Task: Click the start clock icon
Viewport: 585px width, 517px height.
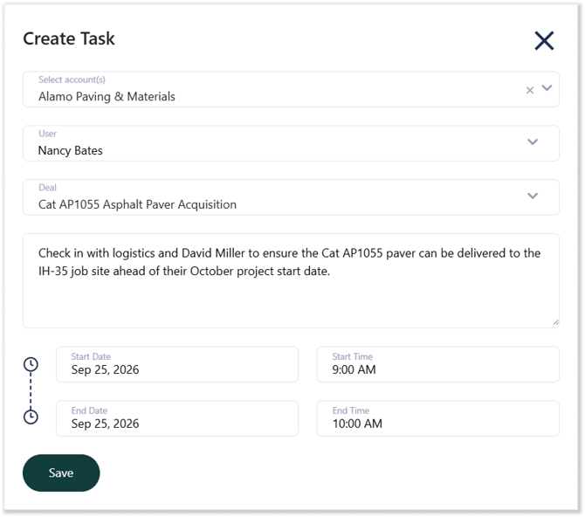Action: 31,364
